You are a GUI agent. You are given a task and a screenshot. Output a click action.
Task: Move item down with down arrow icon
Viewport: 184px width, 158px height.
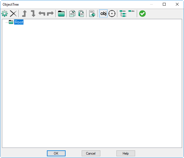point(33,14)
